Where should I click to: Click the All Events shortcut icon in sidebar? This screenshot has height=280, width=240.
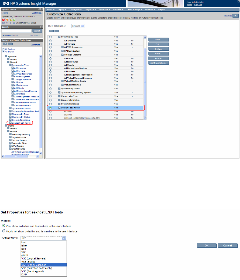click(4, 52)
